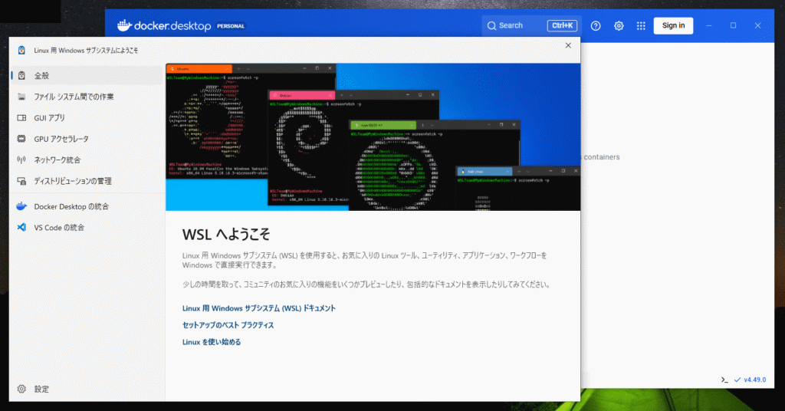
Task: Open VS Code の統合 page
Action: coord(59,228)
